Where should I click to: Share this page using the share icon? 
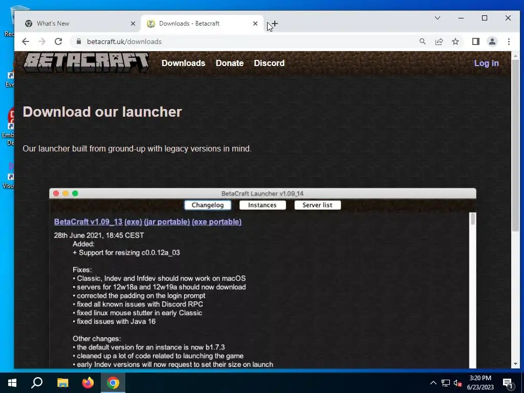(x=439, y=41)
